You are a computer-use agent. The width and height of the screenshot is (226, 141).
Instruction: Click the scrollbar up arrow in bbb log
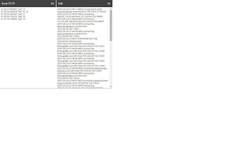pos(111,9)
